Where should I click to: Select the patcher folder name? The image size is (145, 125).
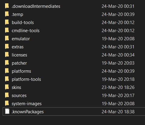pyautogui.click(x=19, y=63)
